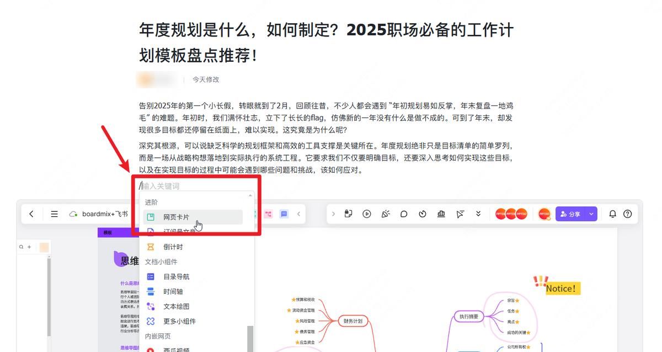
Task: Collapse the left toolbar with the small chevron
Action: coord(299,214)
